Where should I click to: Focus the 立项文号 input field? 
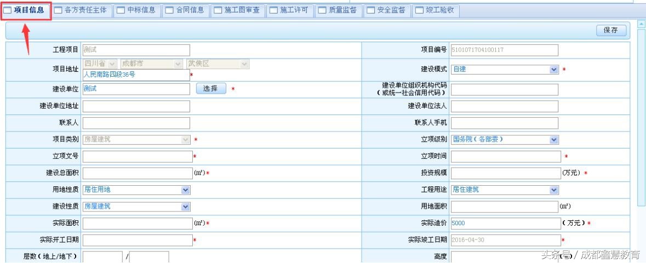click(x=138, y=157)
